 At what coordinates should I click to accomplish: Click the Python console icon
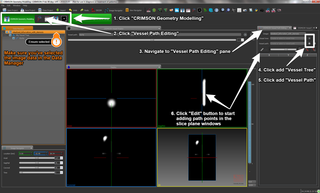256,10
